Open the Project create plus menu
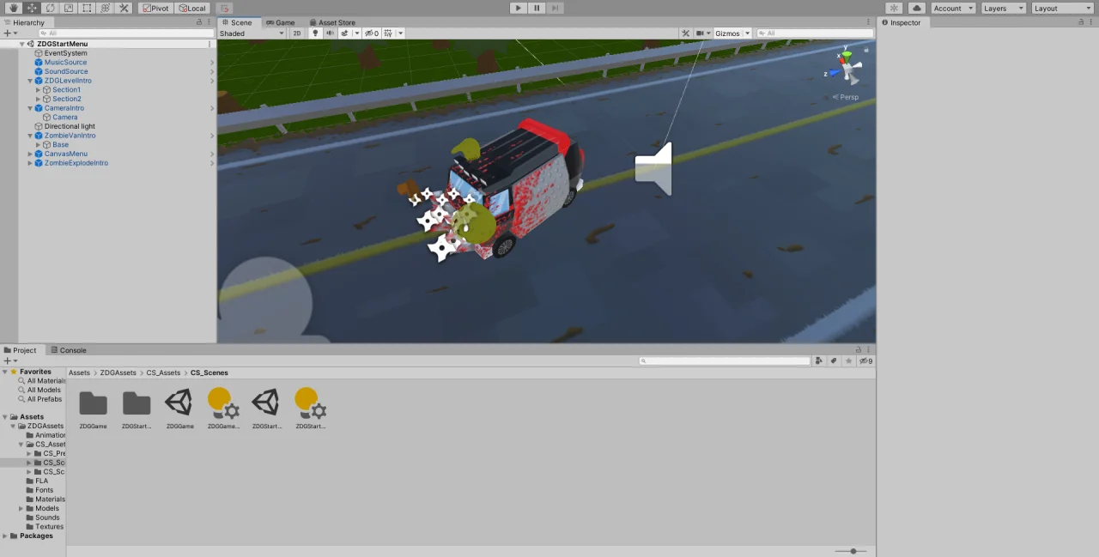 (x=9, y=361)
